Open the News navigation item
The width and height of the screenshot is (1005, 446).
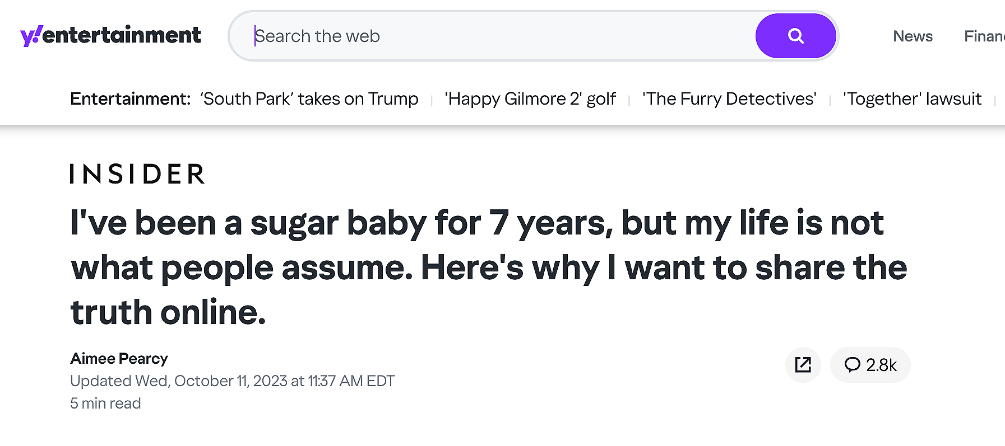[913, 36]
